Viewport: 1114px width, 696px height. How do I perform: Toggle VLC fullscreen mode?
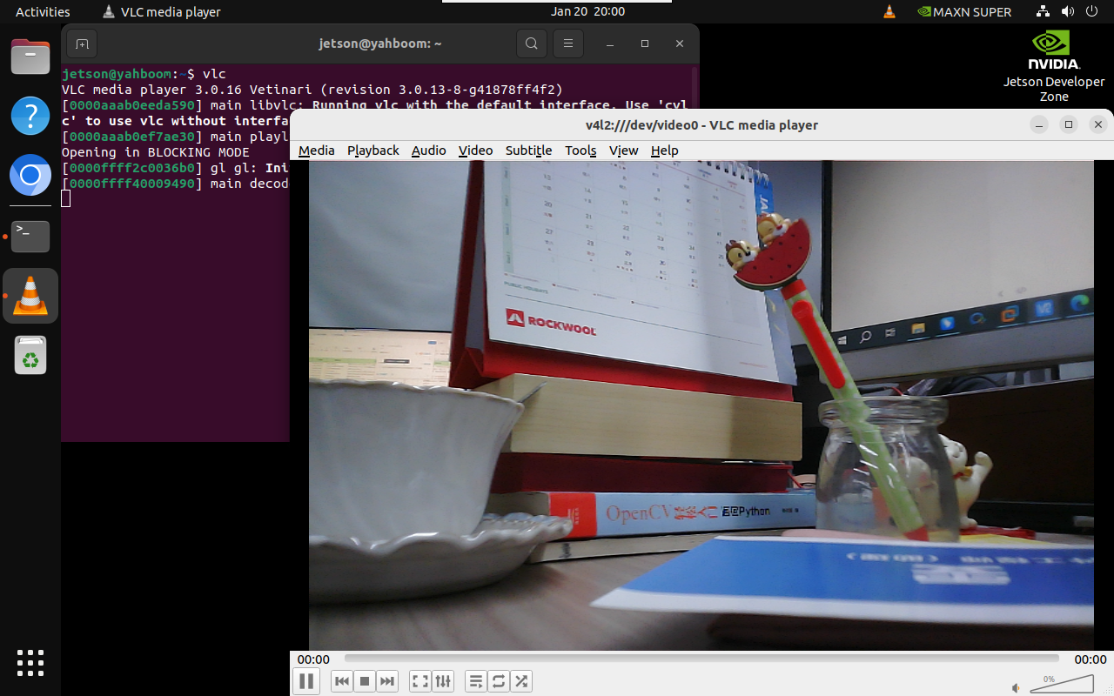pos(420,681)
